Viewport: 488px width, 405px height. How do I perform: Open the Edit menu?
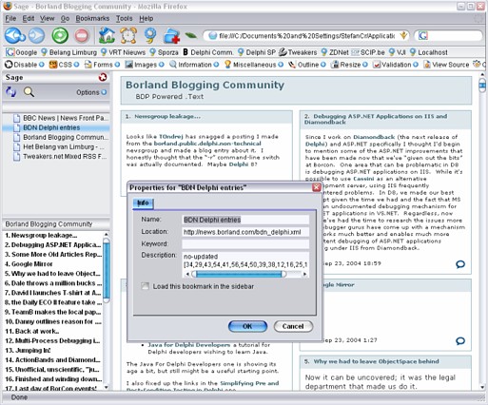(29, 18)
